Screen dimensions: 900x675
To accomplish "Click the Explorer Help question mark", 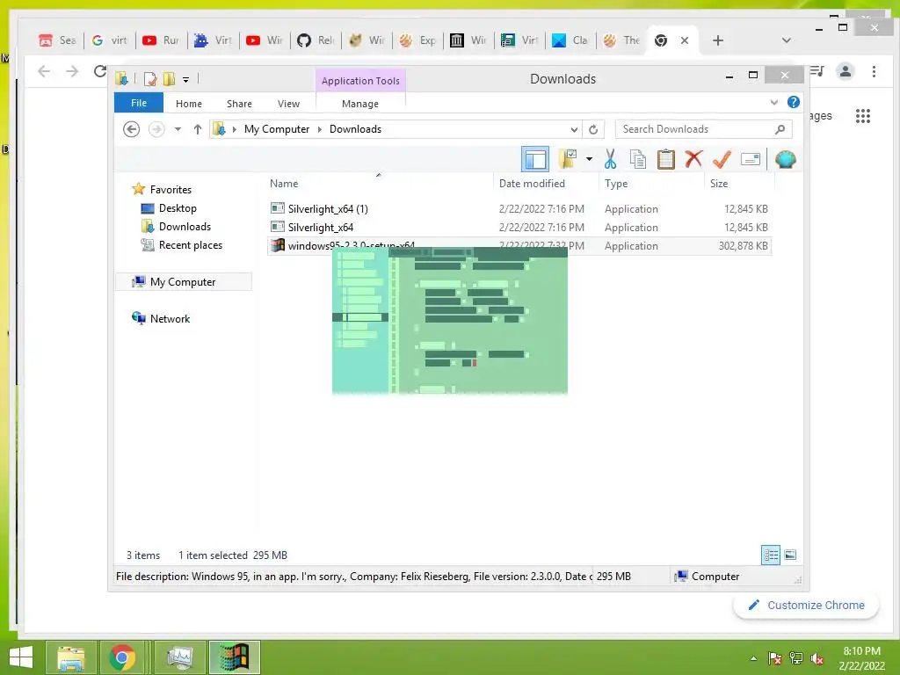I will pyautogui.click(x=794, y=102).
